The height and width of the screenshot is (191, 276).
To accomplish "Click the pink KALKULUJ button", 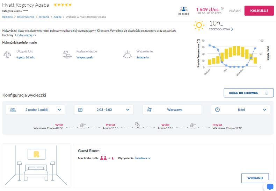I will 259,11.
